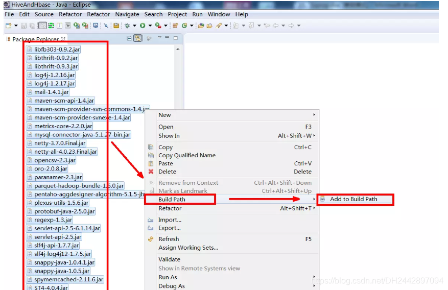
Task: Open the Debug dropdown arrow
Action: (x=134, y=26)
